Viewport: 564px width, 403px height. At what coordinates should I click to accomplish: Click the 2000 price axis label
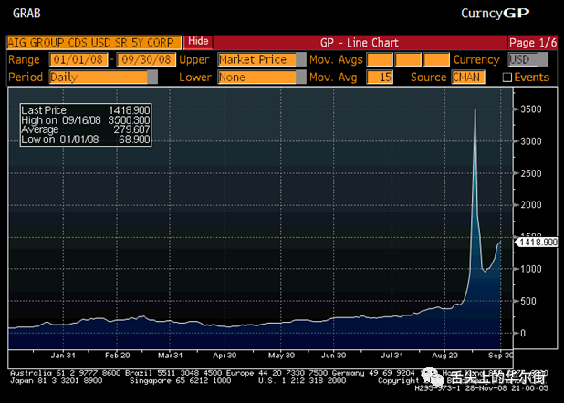[531, 205]
